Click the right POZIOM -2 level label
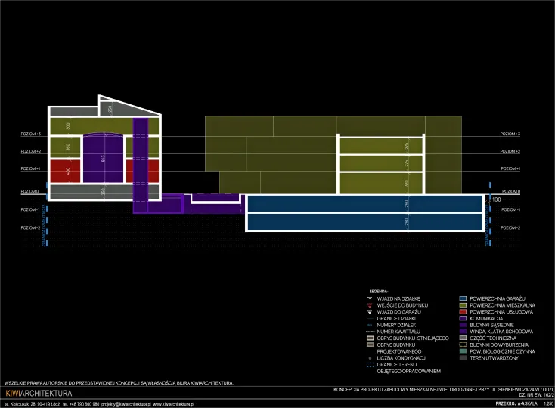Viewport: 555px width, 408px height. click(x=510, y=227)
